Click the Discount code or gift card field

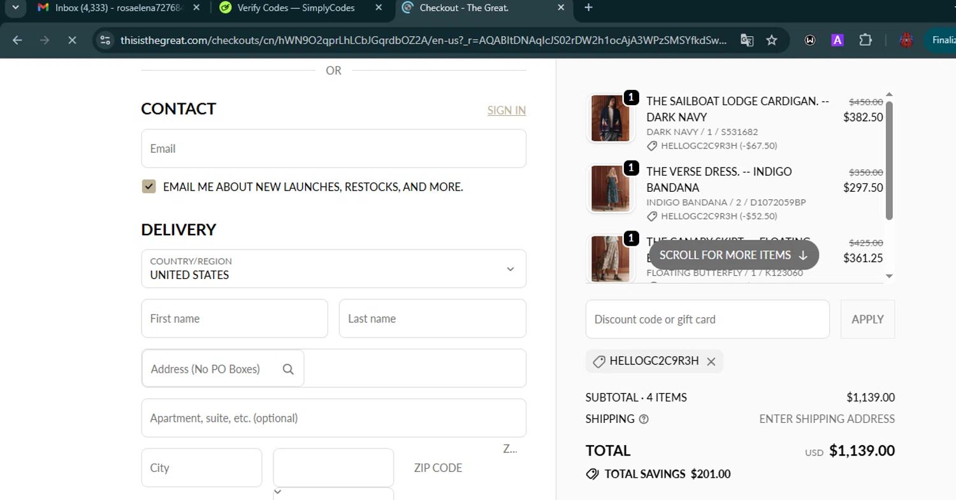(x=707, y=319)
